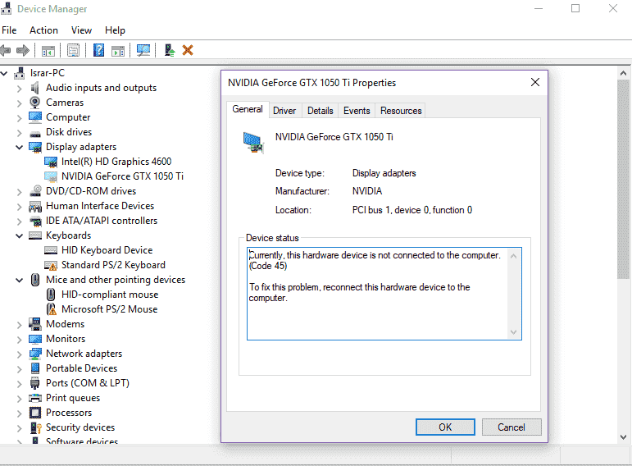
Task: Click the Print queues printer icon
Action: click(x=35, y=398)
